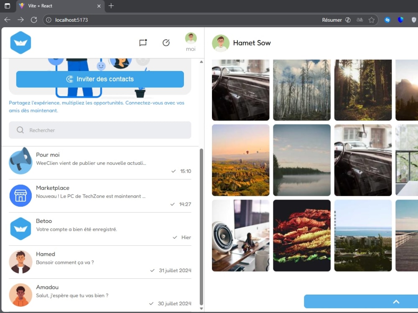Image resolution: width=418 pixels, height=313 pixels.
Task: Click the left panel scrollbar down arrow
Action: [x=201, y=309]
